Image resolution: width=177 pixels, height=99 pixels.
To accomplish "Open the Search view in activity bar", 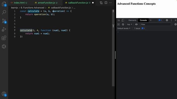I will click(x=4, y=12).
